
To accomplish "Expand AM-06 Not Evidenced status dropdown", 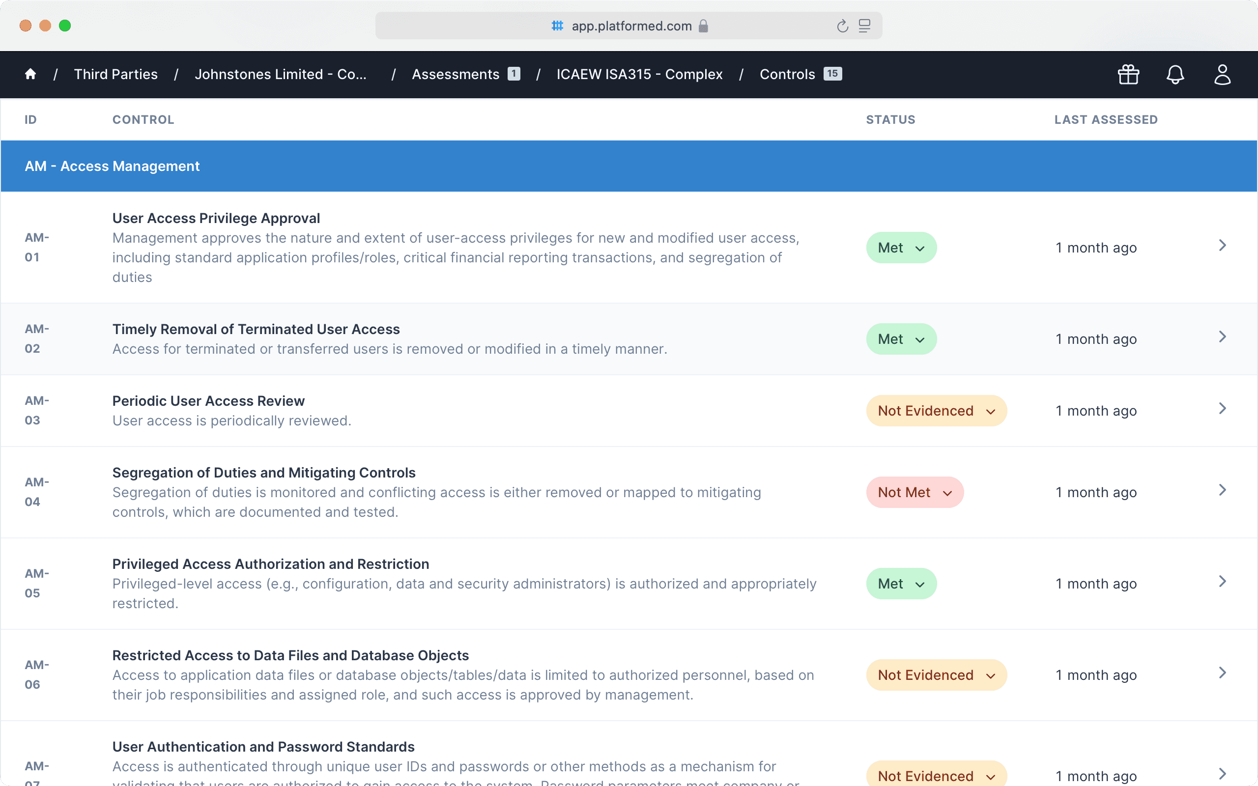I will point(936,675).
